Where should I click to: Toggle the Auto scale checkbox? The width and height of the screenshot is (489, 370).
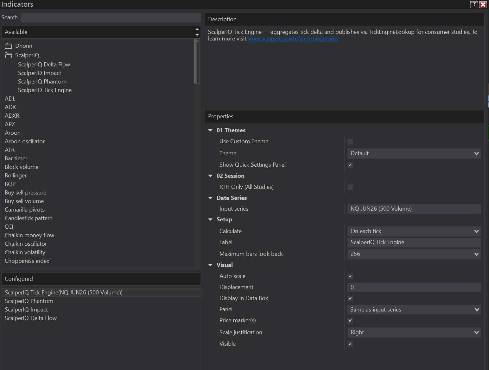click(350, 276)
